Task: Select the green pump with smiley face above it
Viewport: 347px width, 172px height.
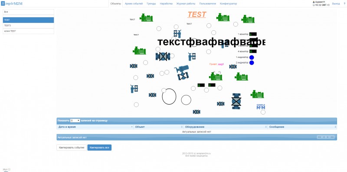Action: (216, 76)
